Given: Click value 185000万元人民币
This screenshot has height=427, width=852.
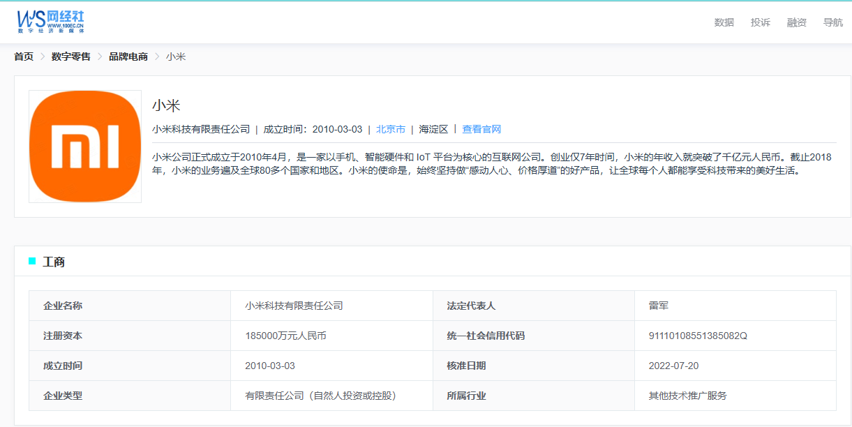Looking at the screenshot, I should pos(285,336).
